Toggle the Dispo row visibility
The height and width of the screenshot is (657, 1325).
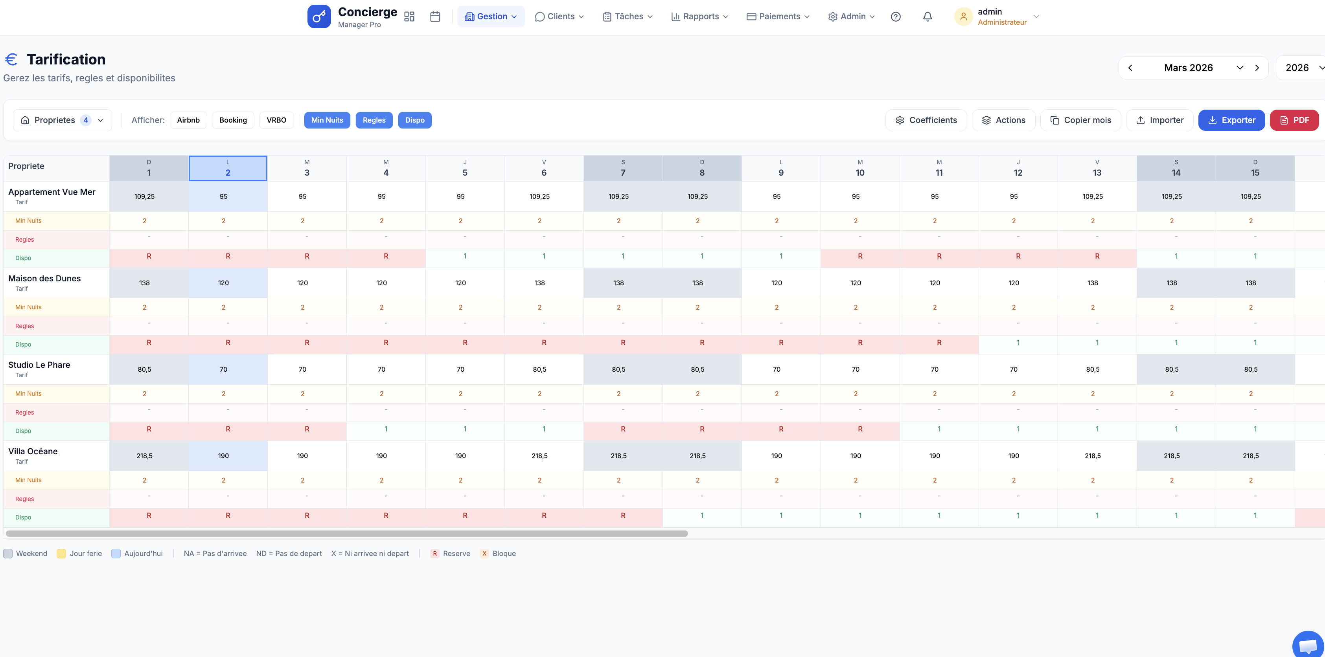(x=414, y=120)
